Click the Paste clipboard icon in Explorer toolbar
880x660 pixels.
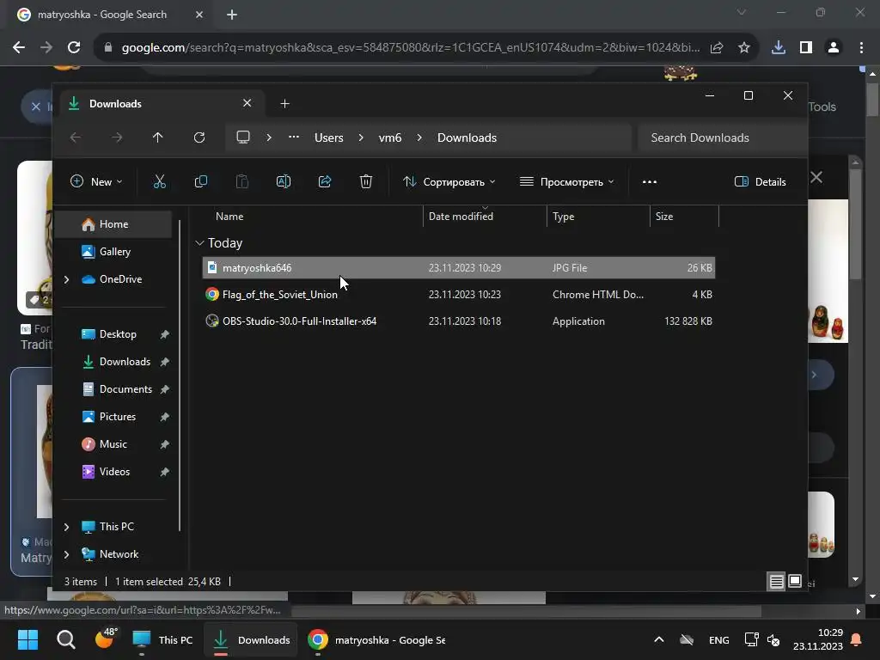pos(241,182)
